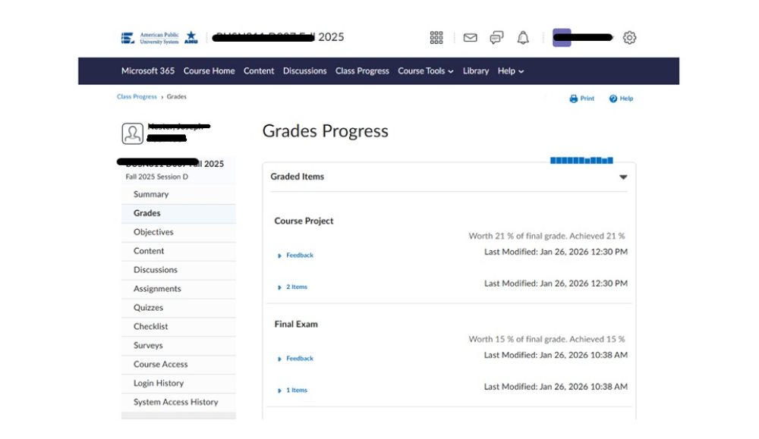Select Content in the sidebar

pos(178,251)
